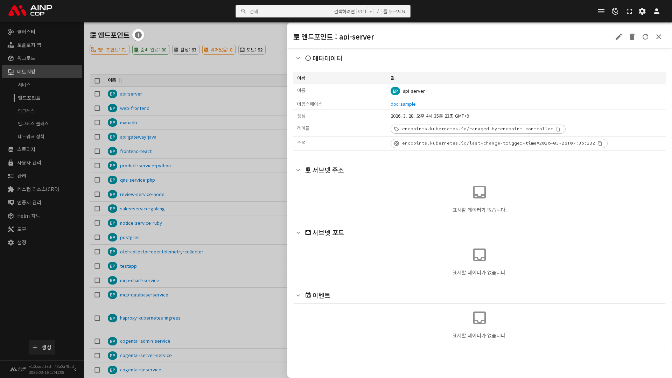
Task: Toggle the select-all checkbox in table header
Action: 97,81
